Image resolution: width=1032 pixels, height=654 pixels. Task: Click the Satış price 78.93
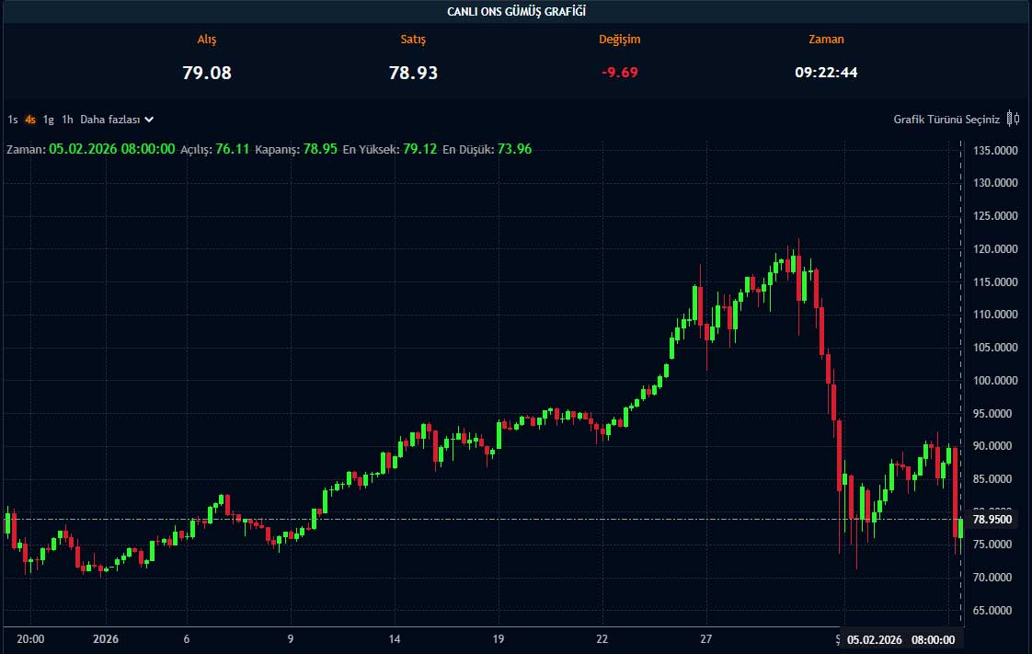pos(413,73)
